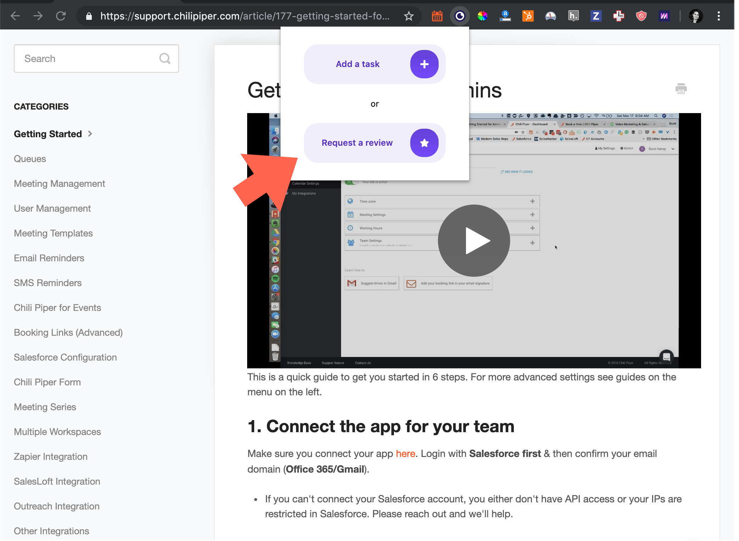Screen dimensions: 739x541
Task: Open the Salesforce Configuration category
Action: (65, 357)
